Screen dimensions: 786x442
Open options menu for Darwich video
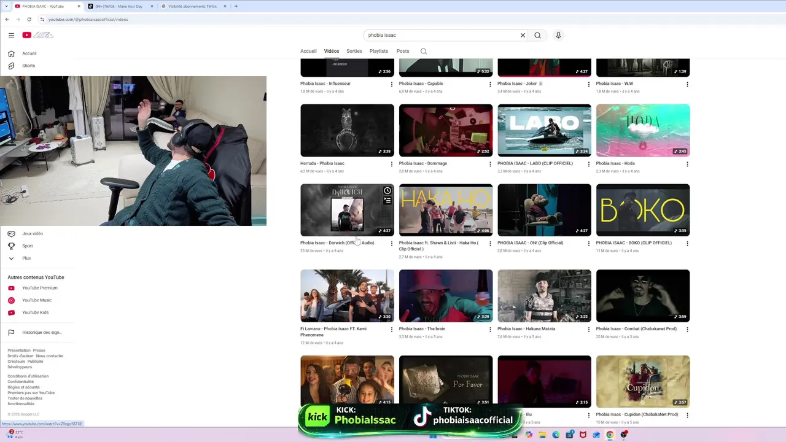(392, 244)
